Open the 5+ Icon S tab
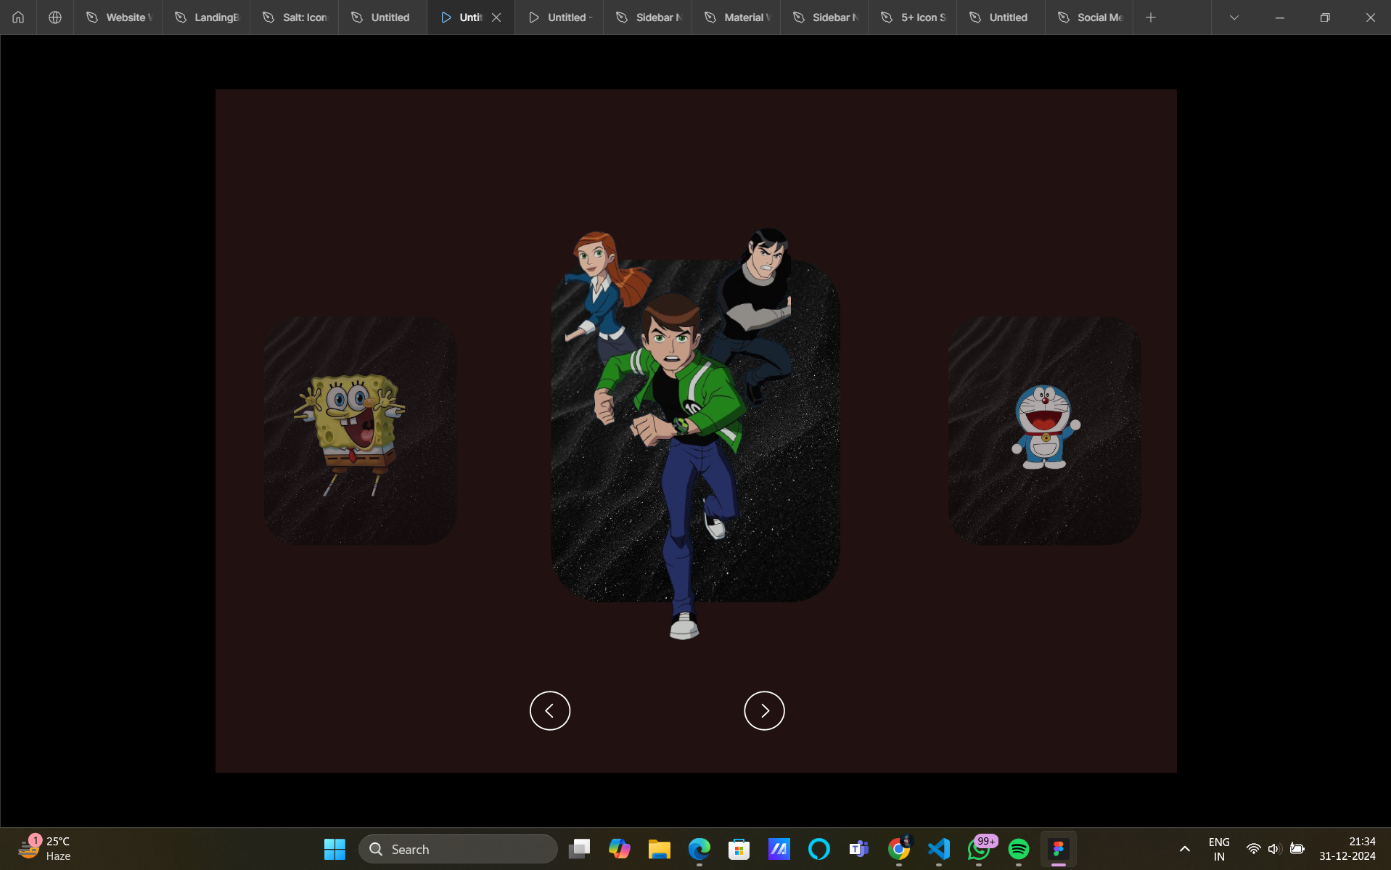1391x870 pixels. click(x=912, y=17)
